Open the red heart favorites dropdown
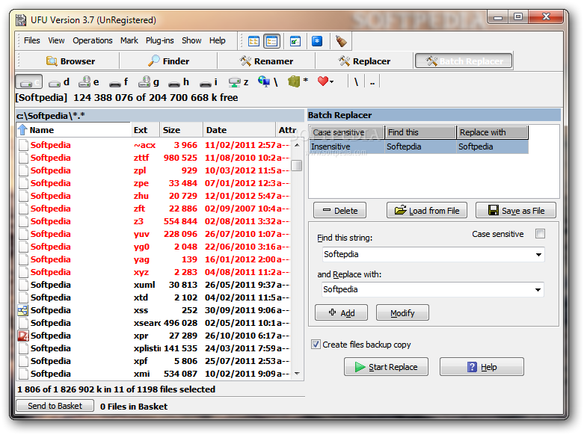The height and width of the screenshot is (435, 584). [x=325, y=81]
